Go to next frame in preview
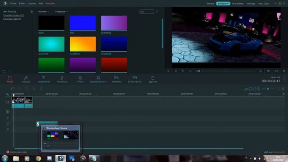 (175, 71)
